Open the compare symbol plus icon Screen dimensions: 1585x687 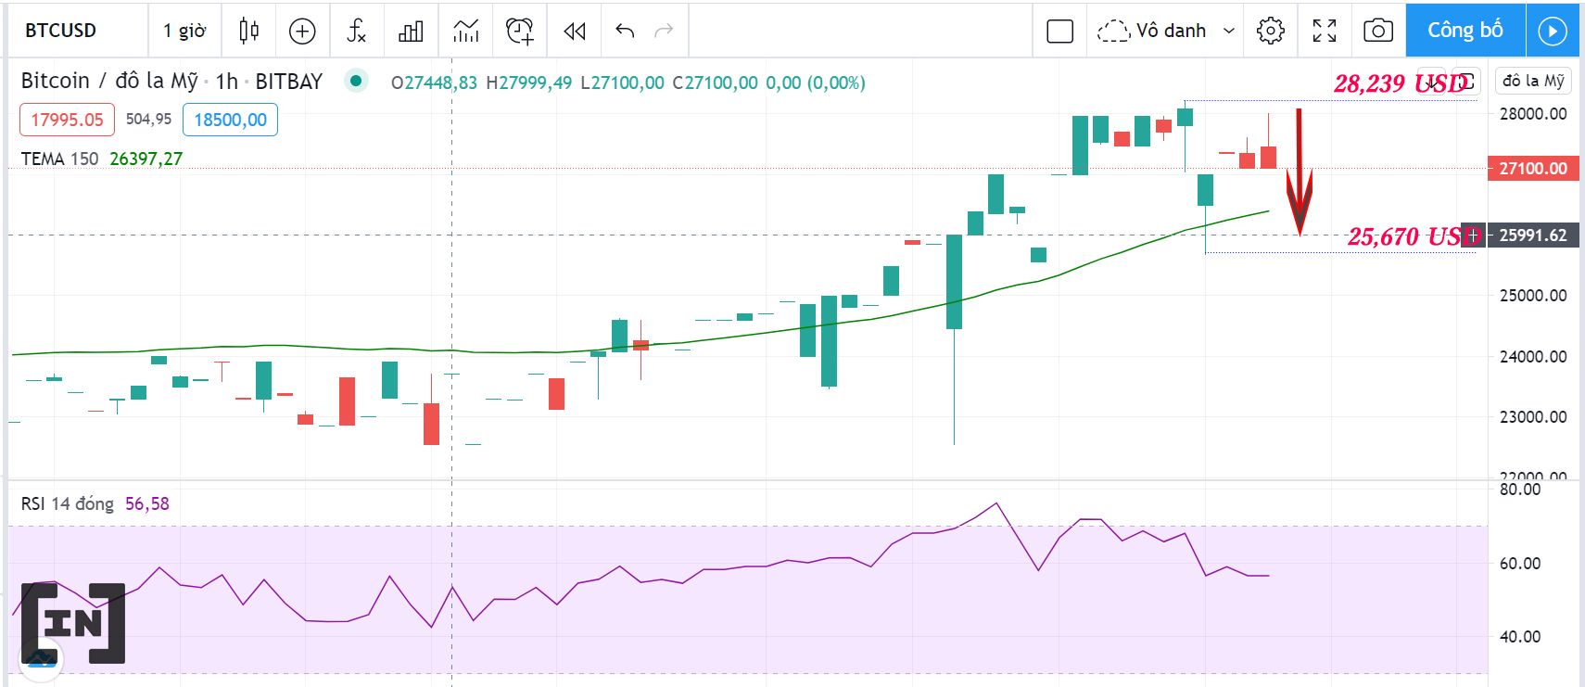tap(302, 30)
